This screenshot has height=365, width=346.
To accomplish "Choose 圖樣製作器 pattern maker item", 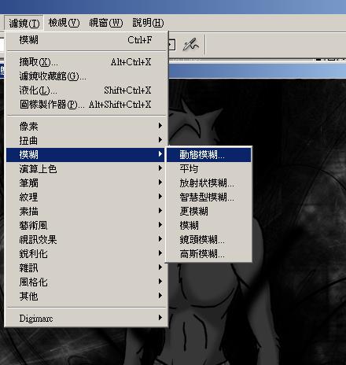I will [86, 105].
